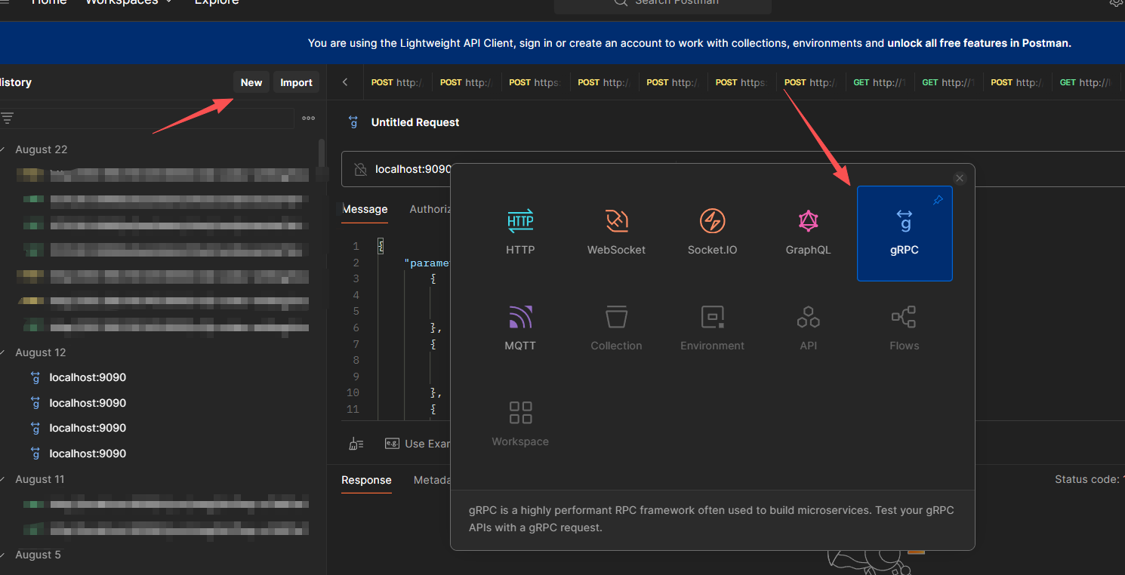
Task: Click the filter icon in History sidebar
Action: point(7,118)
